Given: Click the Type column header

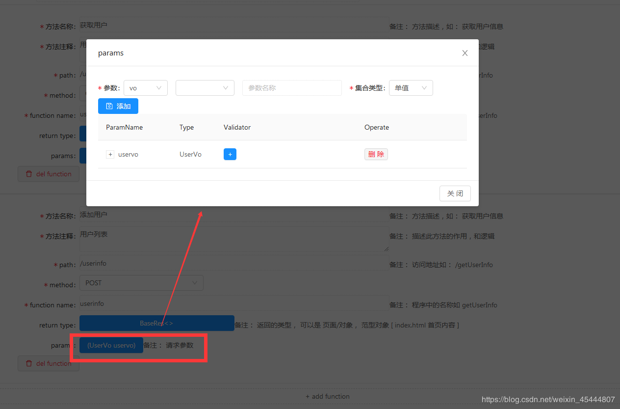Looking at the screenshot, I should [x=187, y=127].
